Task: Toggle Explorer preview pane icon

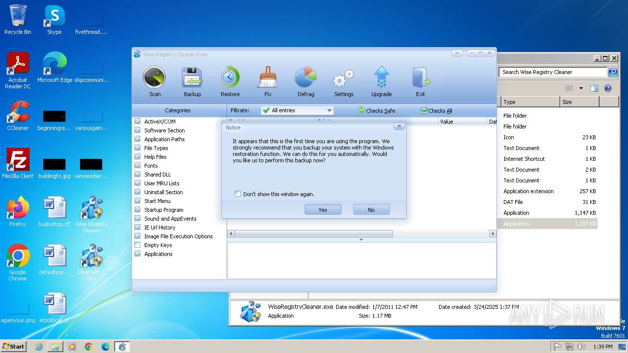Action: (x=594, y=88)
